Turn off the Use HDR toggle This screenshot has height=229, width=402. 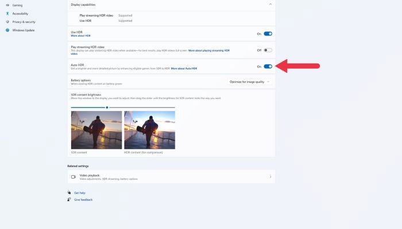[268, 34]
